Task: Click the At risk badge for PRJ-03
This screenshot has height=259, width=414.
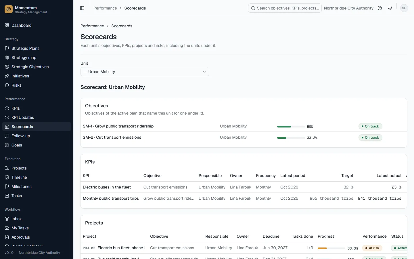Action: (x=372, y=248)
